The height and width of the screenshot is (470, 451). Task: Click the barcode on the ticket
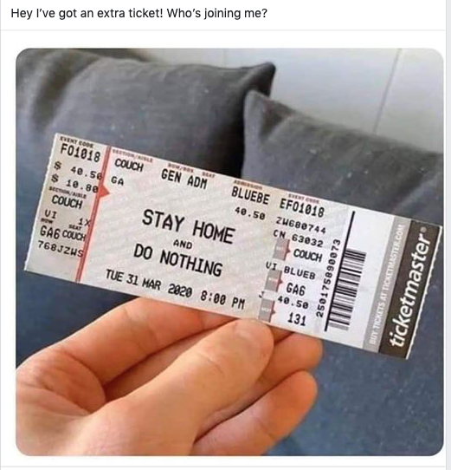345,270
